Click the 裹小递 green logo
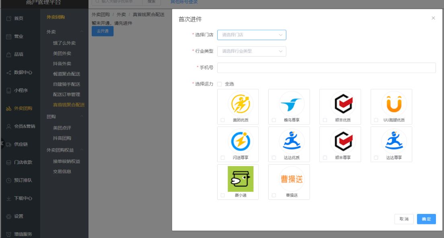Viewport: 444px width, 238px height. (x=240, y=179)
